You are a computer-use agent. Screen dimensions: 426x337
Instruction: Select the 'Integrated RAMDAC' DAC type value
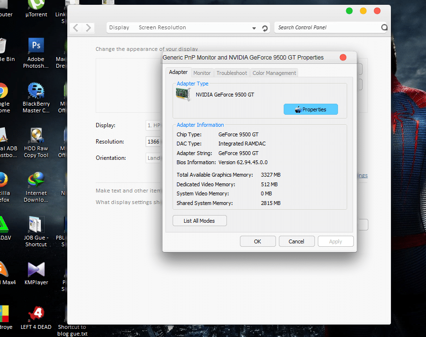(x=242, y=144)
